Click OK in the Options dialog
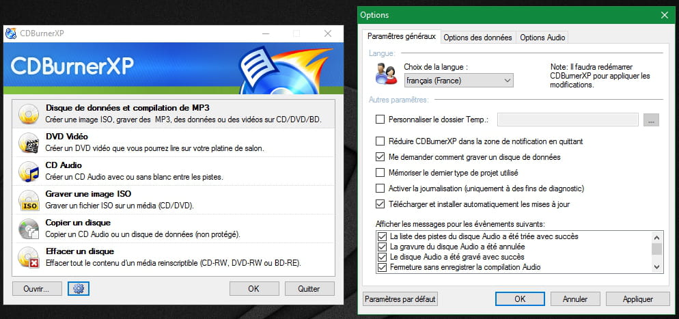The width and height of the screenshot is (679, 319). 520,299
